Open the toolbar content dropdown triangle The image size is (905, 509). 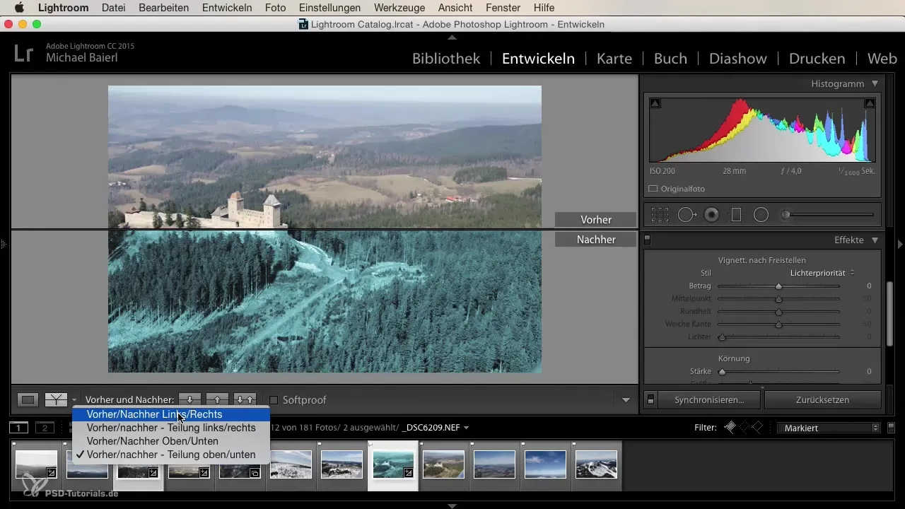626,400
